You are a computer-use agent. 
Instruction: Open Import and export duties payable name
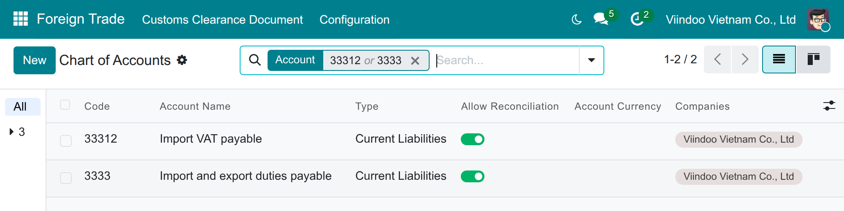246,176
